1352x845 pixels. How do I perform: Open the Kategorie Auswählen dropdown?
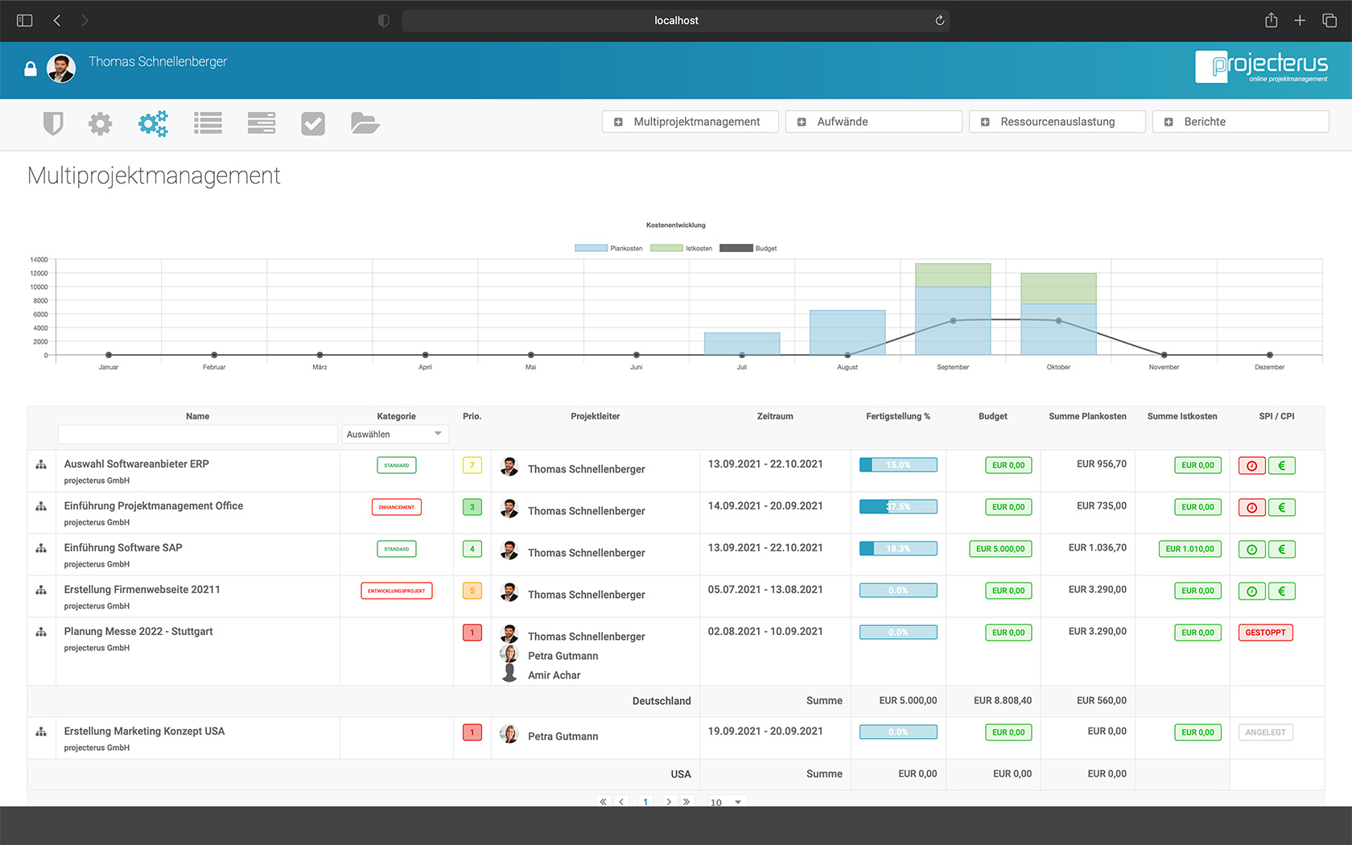click(394, 435)
